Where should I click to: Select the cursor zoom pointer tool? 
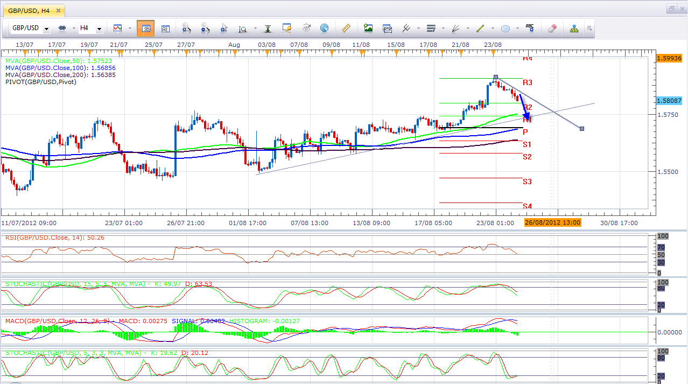tap(223, 29)
